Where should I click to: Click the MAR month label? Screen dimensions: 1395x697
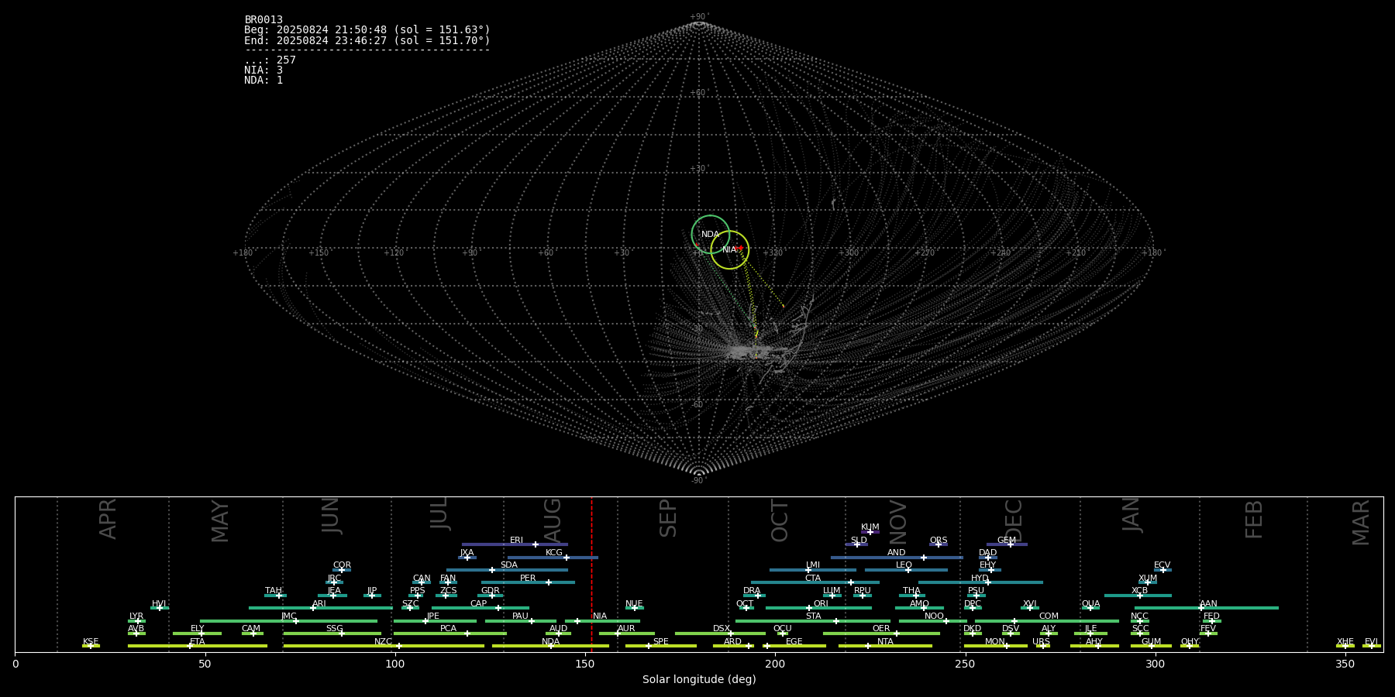1360,523
